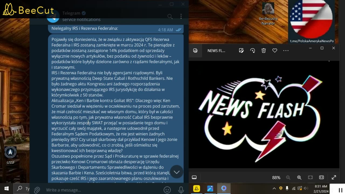Open the BeeCut app in taskbar
345x194 pixels.
pos(197,189)
